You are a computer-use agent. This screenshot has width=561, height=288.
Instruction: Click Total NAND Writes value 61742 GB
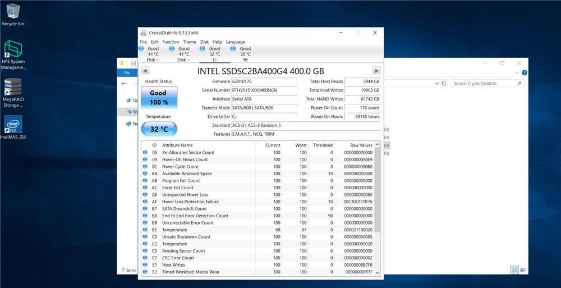click(362, 99)
